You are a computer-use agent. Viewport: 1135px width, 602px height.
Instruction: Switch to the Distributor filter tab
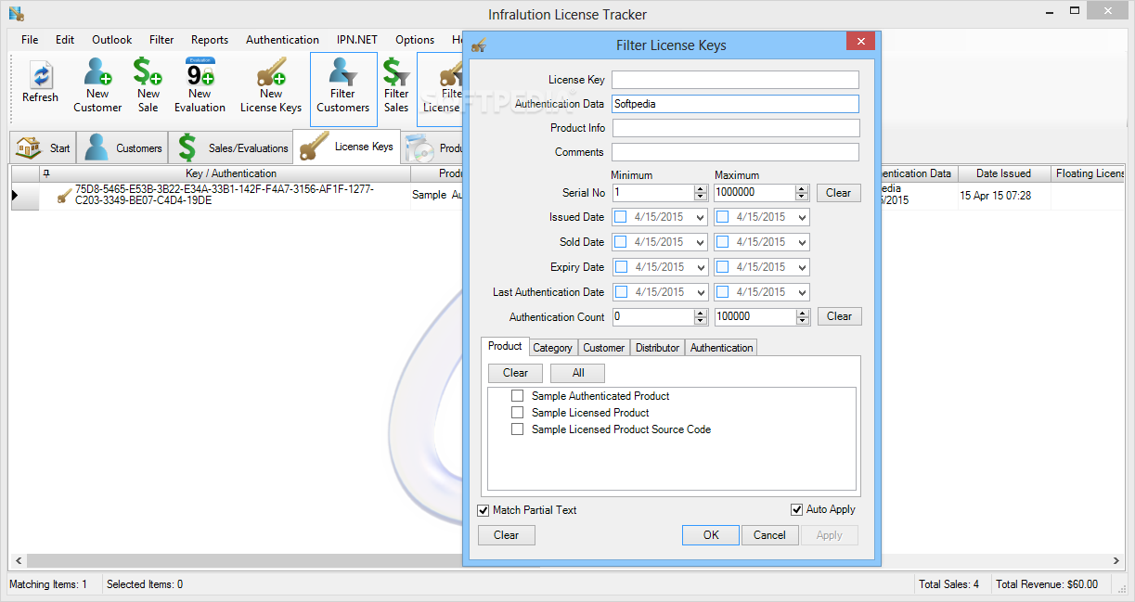[658, 348]
